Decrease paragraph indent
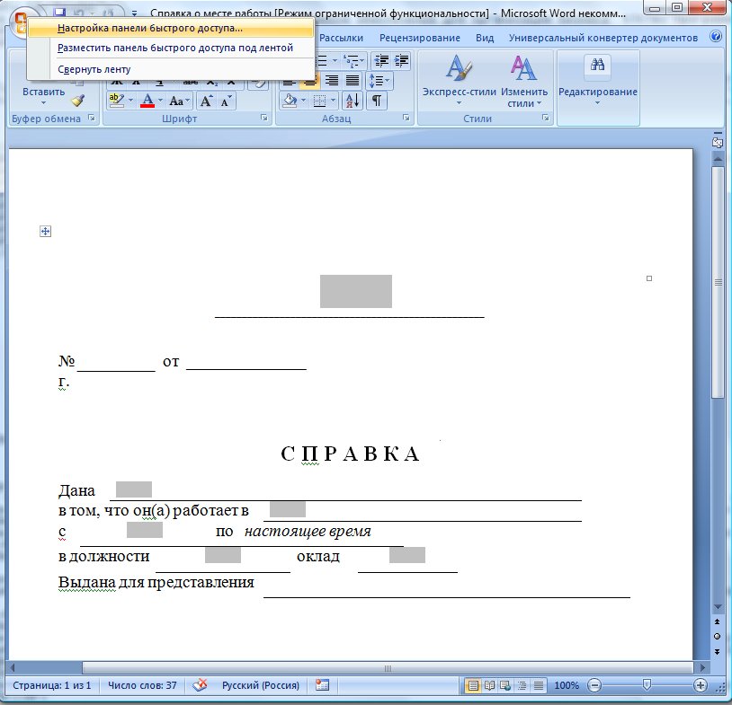Screen dimensions: 732x705 (382, 60)
